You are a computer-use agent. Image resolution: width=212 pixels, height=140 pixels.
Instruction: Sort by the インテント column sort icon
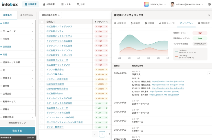(x=106, y=22)
